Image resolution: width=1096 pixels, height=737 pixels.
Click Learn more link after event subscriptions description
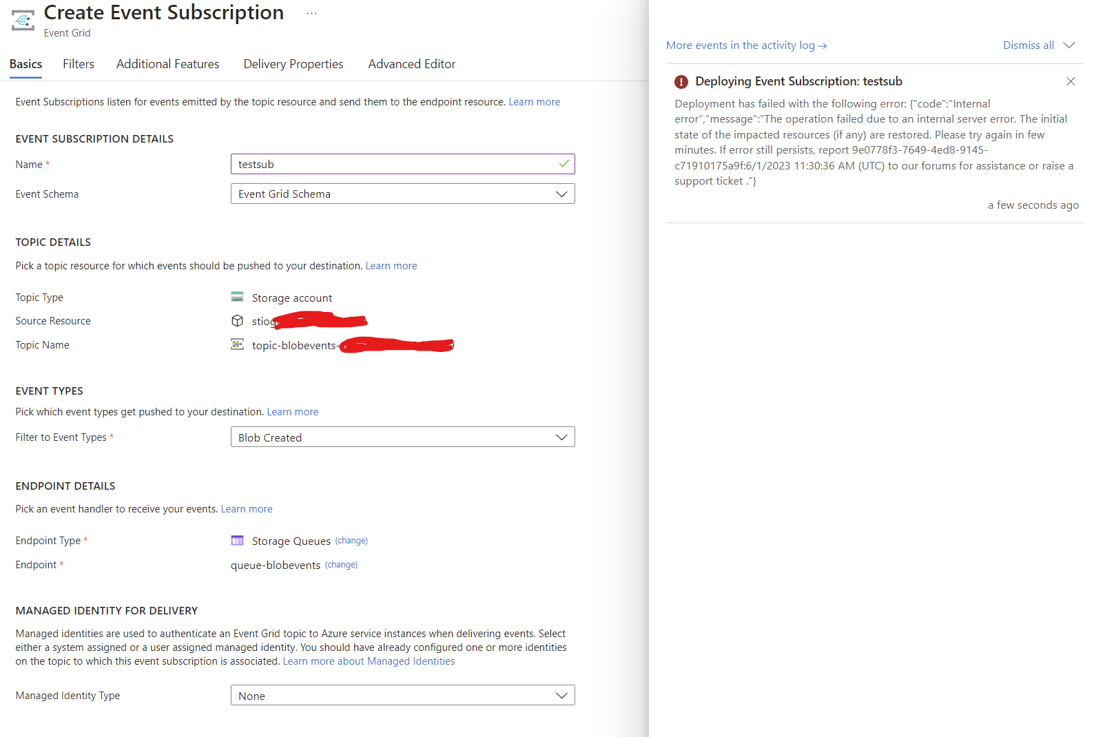(535, 102)
